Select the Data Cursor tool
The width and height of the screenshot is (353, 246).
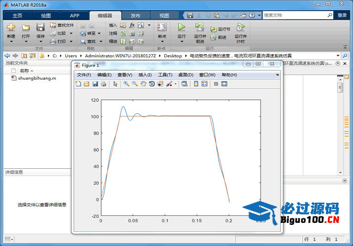pyautogui.click(x=160, y=84)
